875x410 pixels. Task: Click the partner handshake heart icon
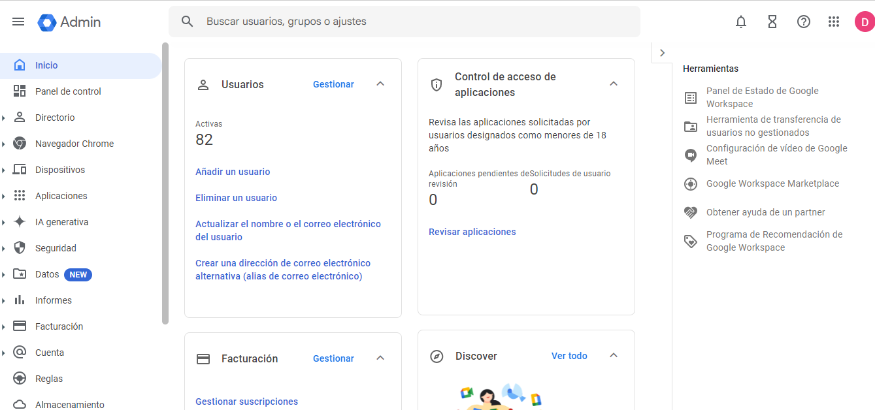pyautogui.click(x=691, y=213)
